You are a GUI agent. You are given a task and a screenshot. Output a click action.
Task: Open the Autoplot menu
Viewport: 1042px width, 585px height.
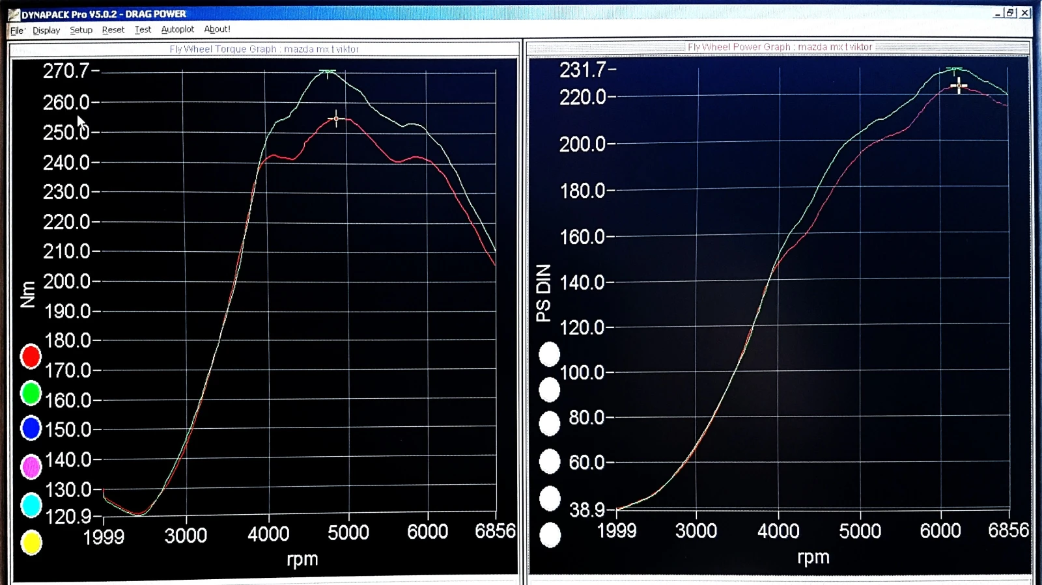tap(178, 29)
